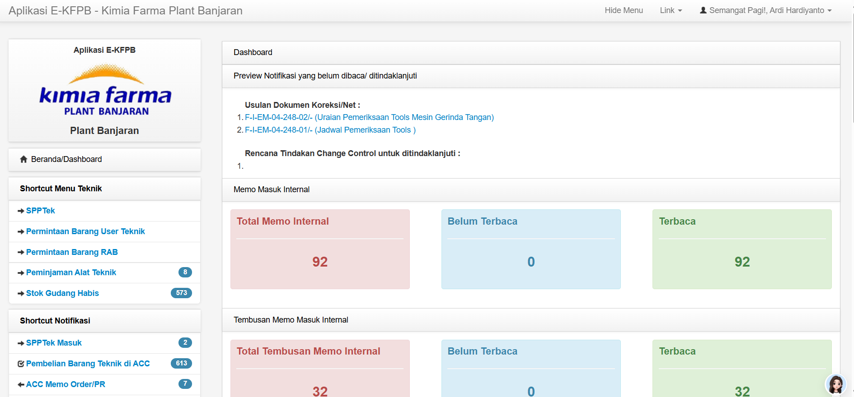This screenshot has height=397, width=854.
Task: Click the Belum Terbaca memo internal card
Action: [x=531, y=249]
